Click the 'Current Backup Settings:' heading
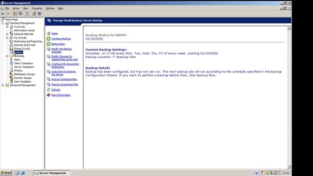This screenshot has width=313, height=176. [x=106, y=50]
